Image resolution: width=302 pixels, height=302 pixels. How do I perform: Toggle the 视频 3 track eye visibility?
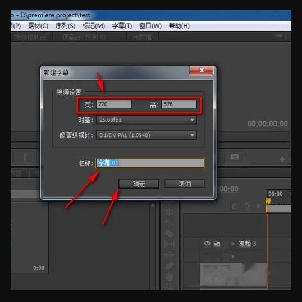click(x=207, y=244)
